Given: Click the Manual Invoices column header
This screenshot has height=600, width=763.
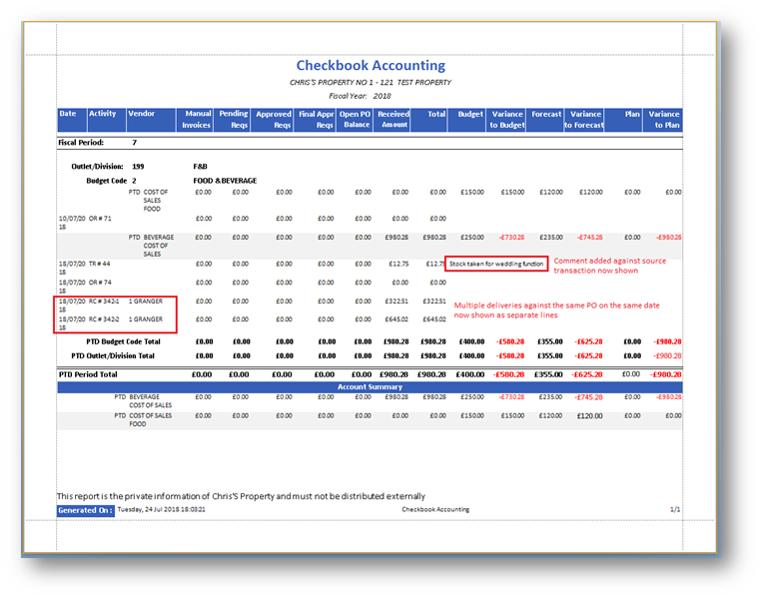Looking at the screenshot, I should click(197, 120).
